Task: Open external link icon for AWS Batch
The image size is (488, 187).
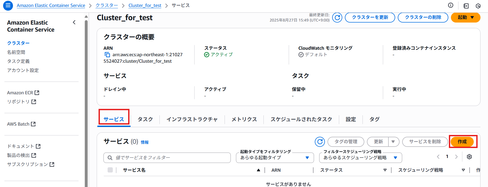Action: click(x=33, y=124)
